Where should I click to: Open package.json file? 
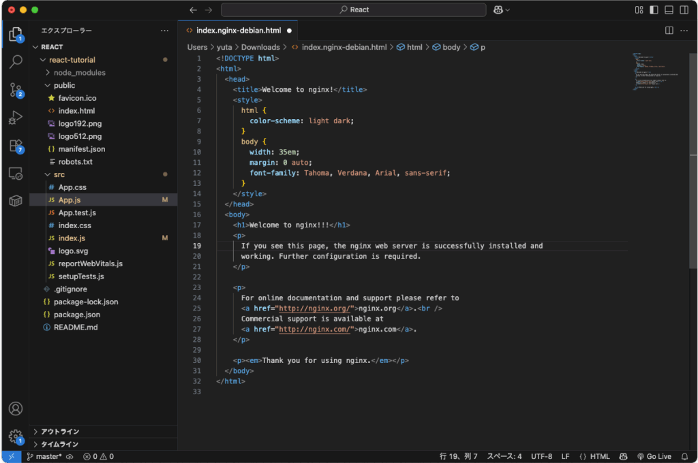pyautogui.click(x=104, y=315)
